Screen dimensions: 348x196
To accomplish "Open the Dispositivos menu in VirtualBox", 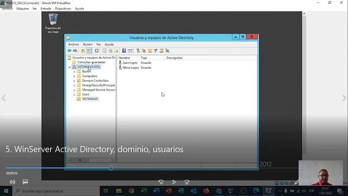I will [x=63, y=9].
